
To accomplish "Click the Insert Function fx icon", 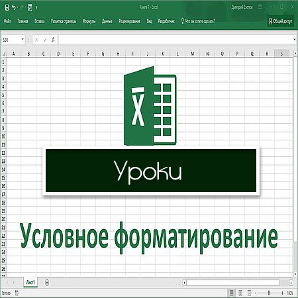I will 53,40.
